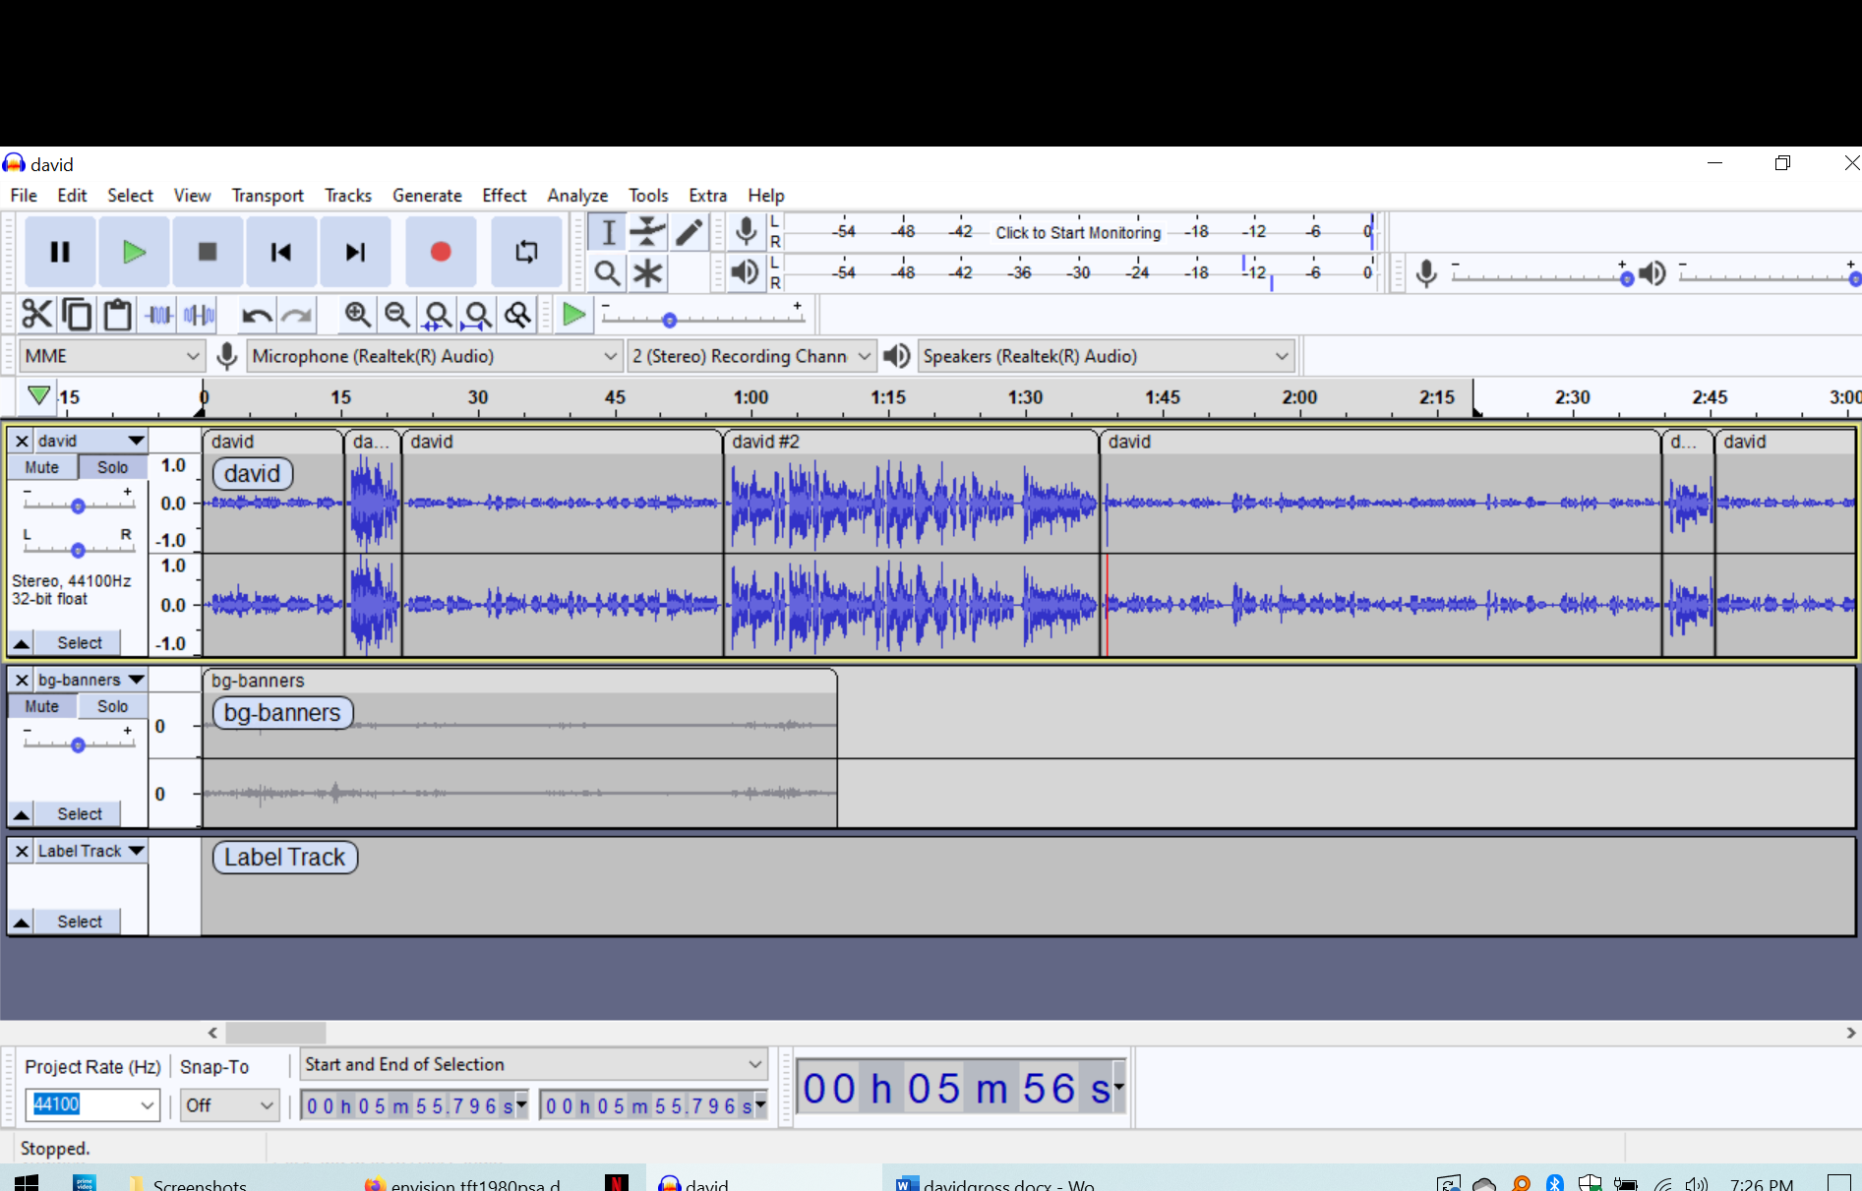Start recording with the red Record button
The image size is (1862, 1191).
[441, 252]
